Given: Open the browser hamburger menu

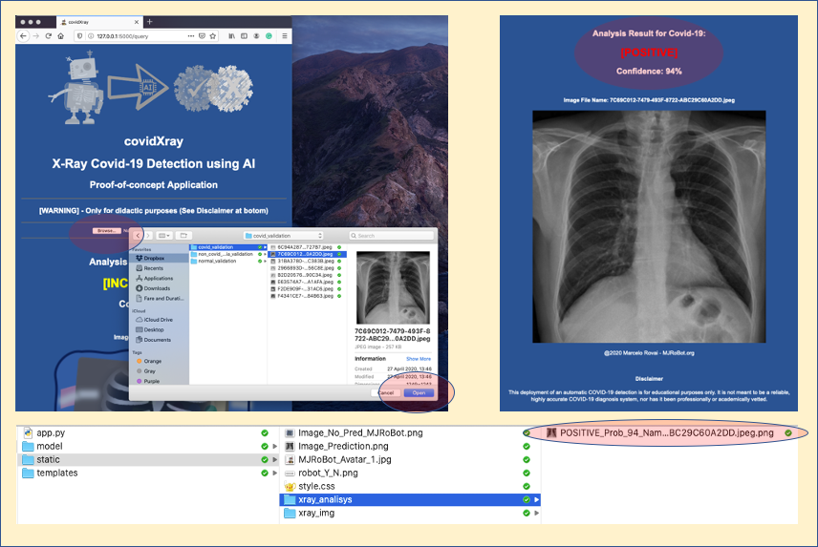Looking at the screenshot, I should pyautogui.click(x=285, y=36).
